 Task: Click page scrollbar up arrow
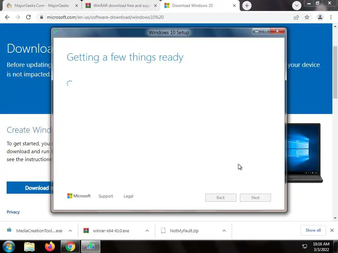[x=335, y=26]
